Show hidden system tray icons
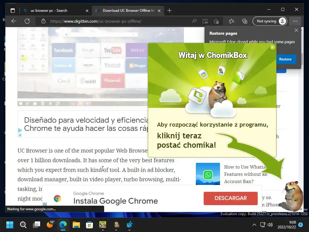The image size is (309, 232). click(x=254, y=225)
